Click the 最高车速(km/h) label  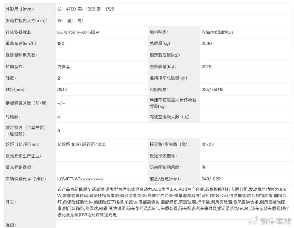point(22,43)
